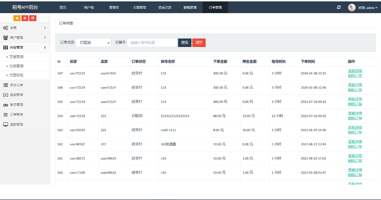Click 删除订单 for order 166
Viewport: 381px width, 200px height.
[355, 90]
